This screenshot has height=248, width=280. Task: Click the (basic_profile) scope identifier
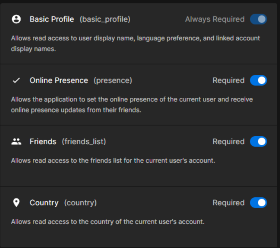click(105, 19)
